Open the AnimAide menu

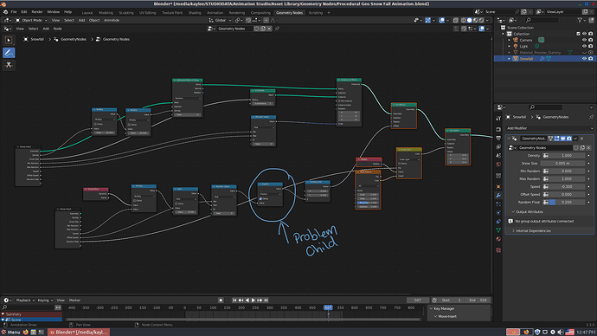coord(112,20)
